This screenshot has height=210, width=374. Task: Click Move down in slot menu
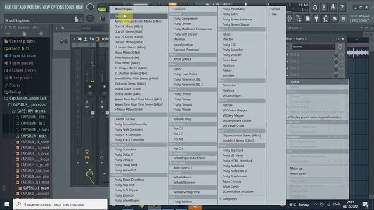pyautogui.click(x=298, y=174)
